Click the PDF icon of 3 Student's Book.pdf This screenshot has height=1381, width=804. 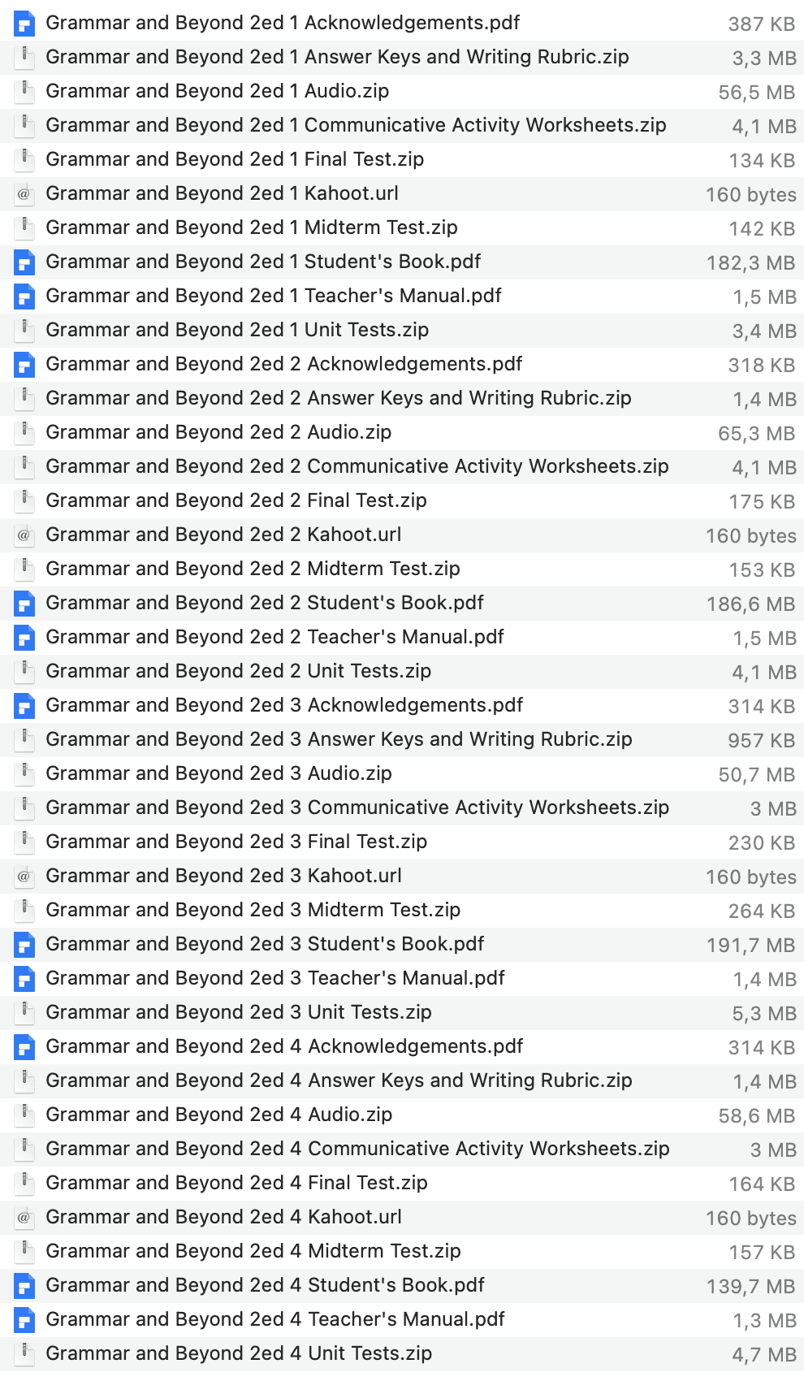click(24, 945)
